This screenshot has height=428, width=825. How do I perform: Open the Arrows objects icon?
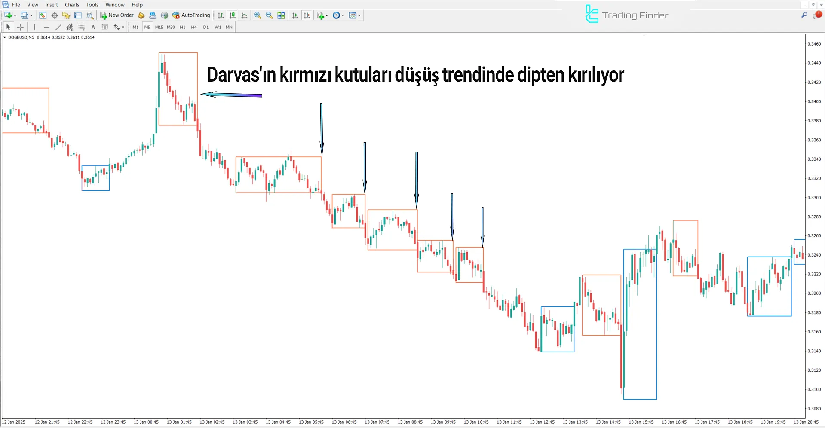point(117,27)
